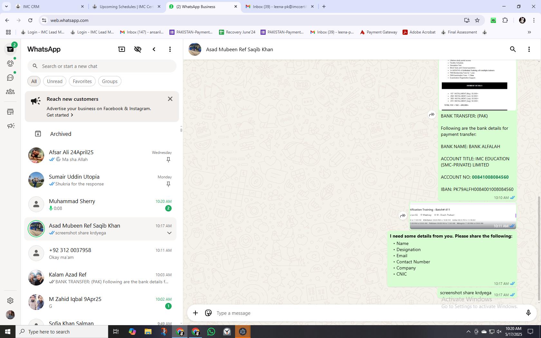Focus the search or start new chat field

click(102, 66)
